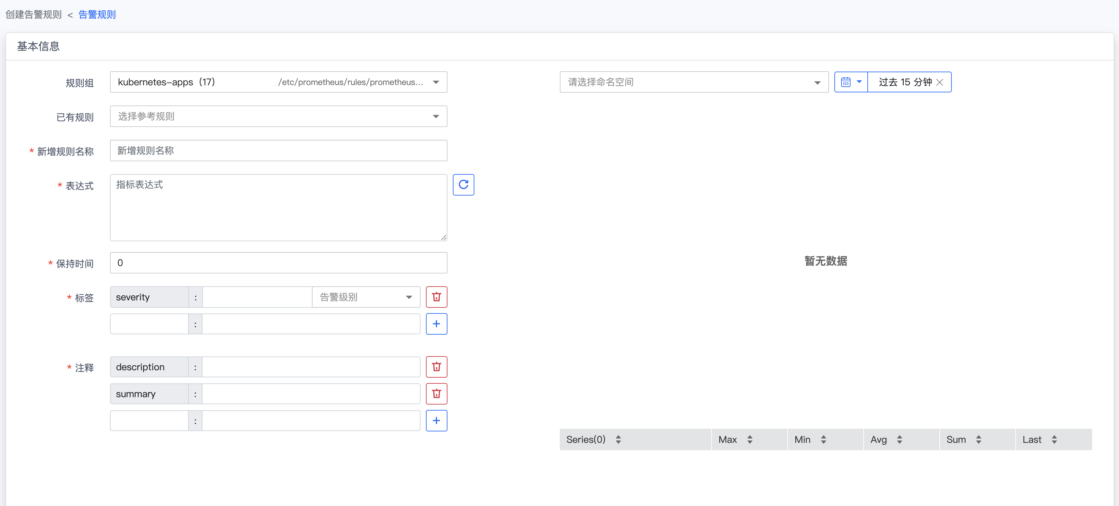Click the 注释 field label
Image resolution: width=1119 pixels, height=506 pixels.
tap(84, 368)
